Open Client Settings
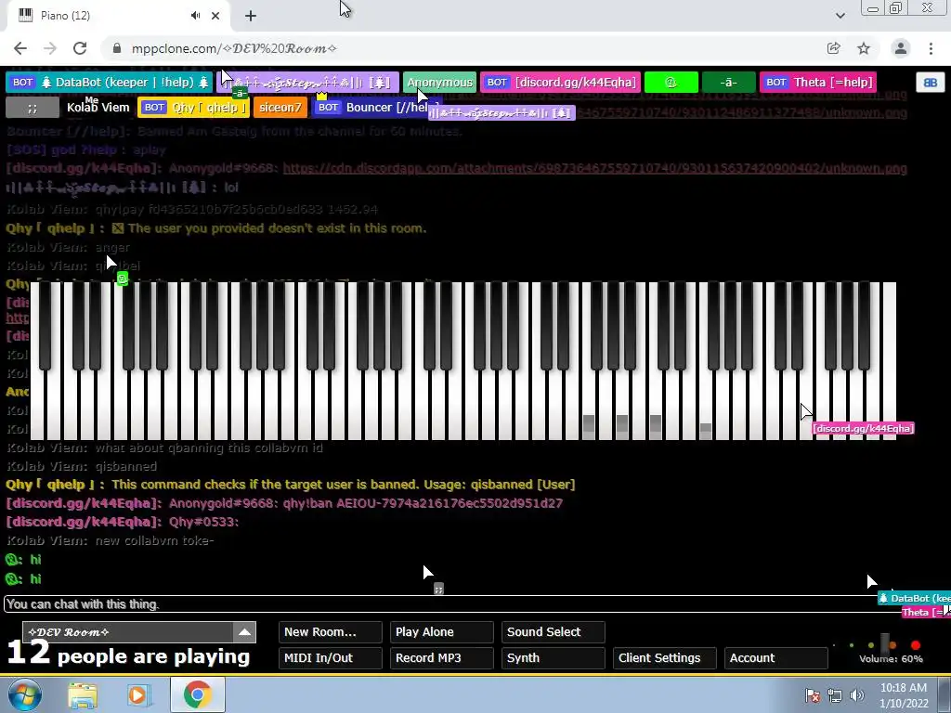The image size is (951, 713). pyautogui.click(x=665, y=658)
